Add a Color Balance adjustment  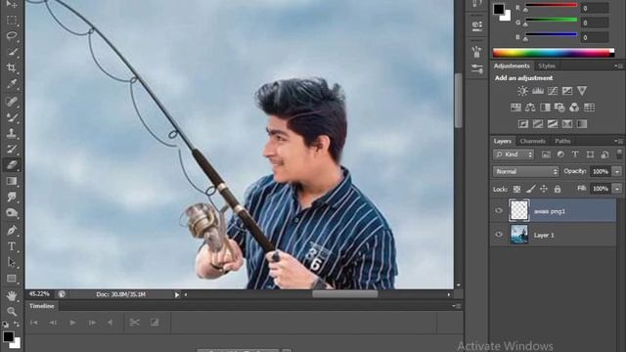tap(530, 108)
